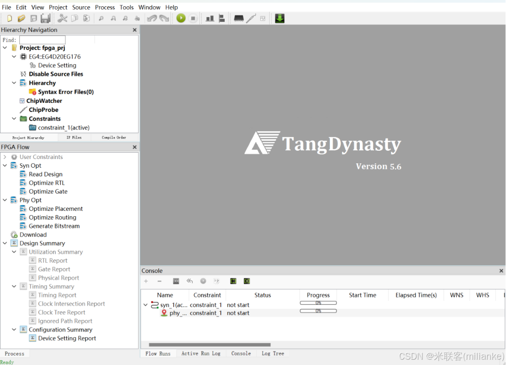Image resolution: width=506 pixels, height=365 pixels.
Task: Click Download in FPGA Flow panel
Action: pos(33,235)
